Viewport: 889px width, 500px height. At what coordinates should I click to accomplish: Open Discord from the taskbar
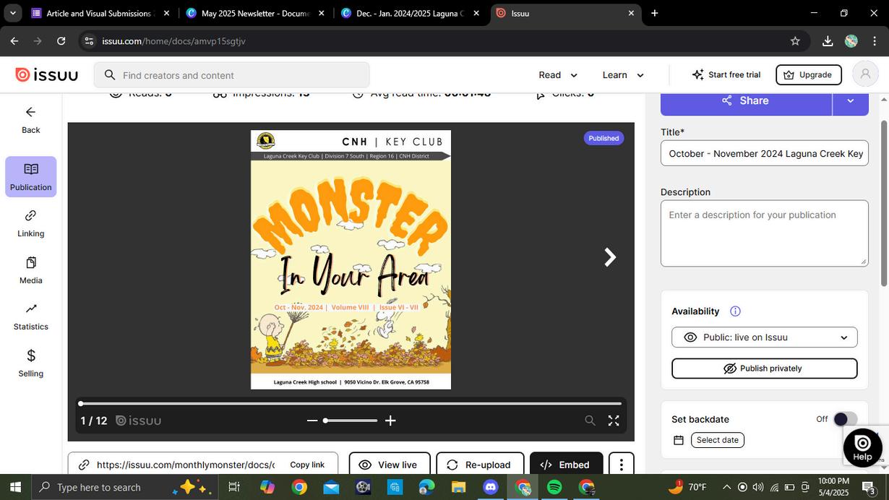point(491,487)
